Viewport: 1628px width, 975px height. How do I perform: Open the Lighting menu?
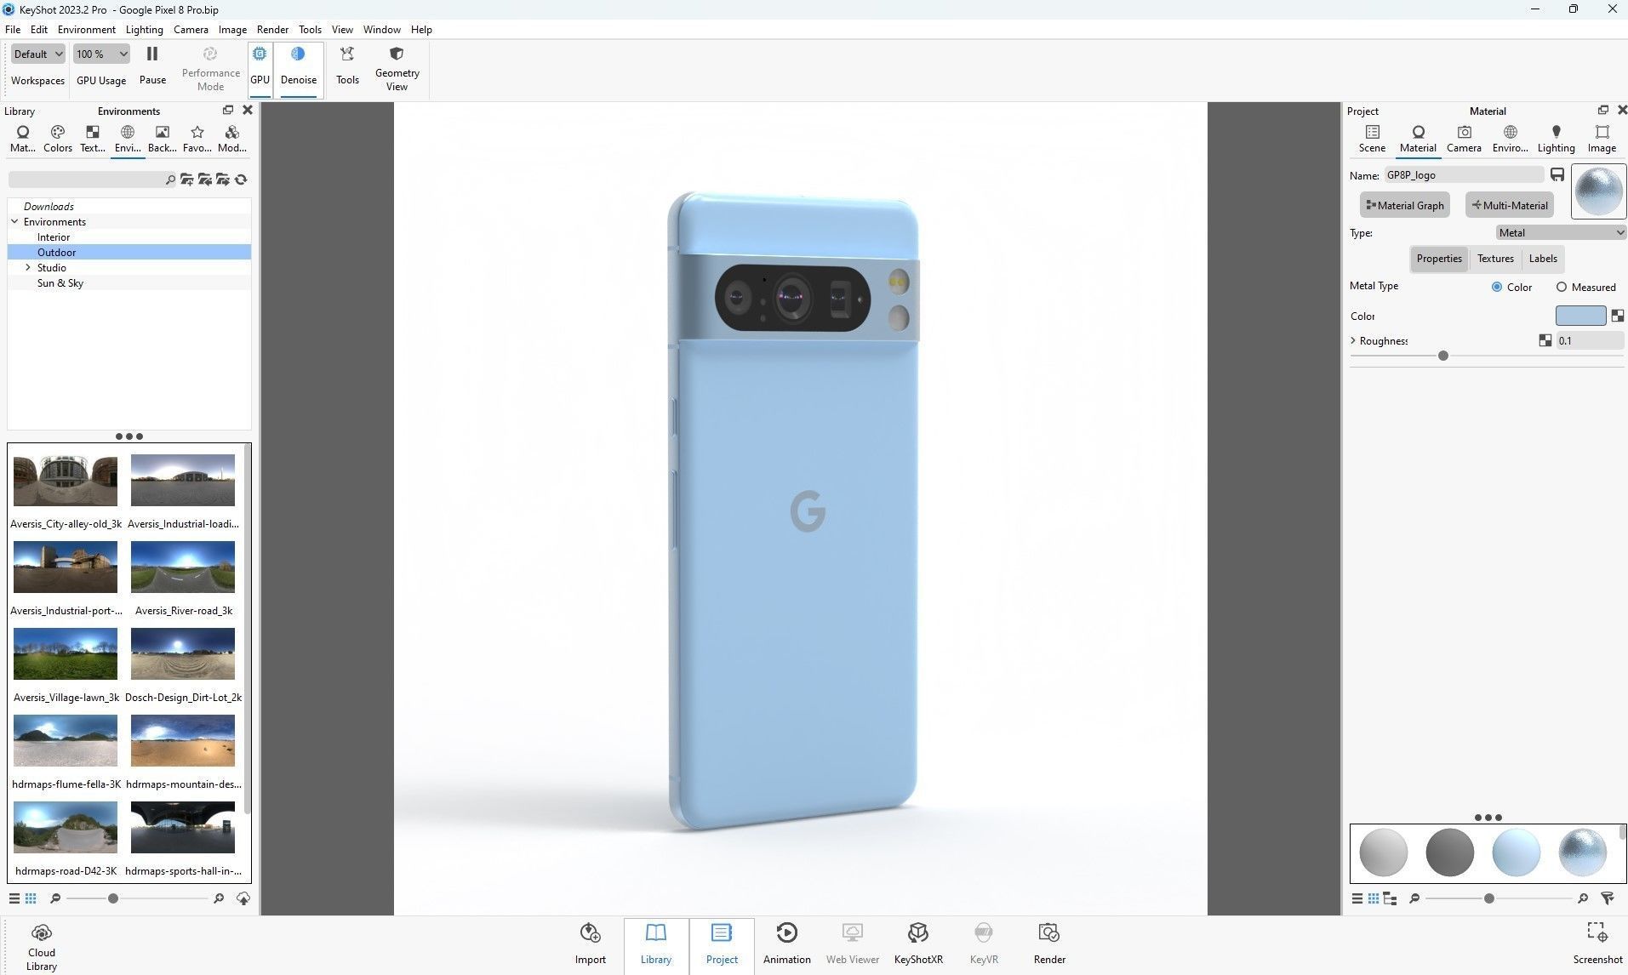click(x=144, y=29)
